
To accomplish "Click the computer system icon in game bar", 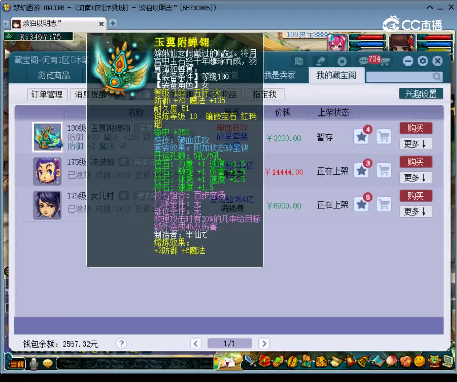I will 448,361.
